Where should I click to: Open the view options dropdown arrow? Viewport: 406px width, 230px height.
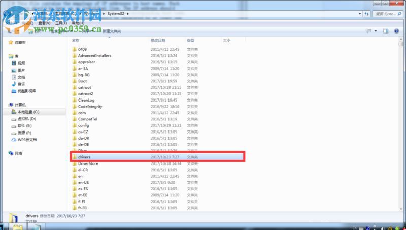(376, 31)
